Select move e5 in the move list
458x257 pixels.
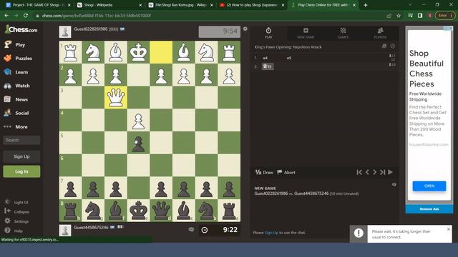coord(289,58)
